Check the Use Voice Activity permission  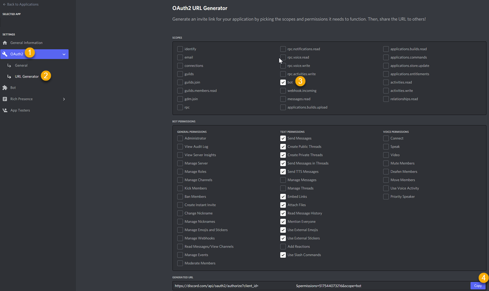[x=386, y=188]
